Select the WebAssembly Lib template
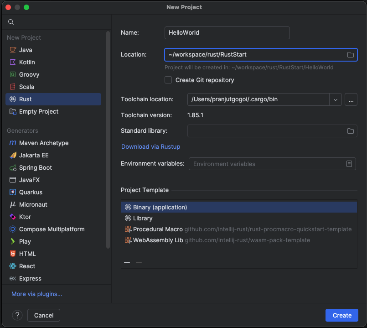The height and width of the screenshot is (328, 367). (x=158, y=240)
